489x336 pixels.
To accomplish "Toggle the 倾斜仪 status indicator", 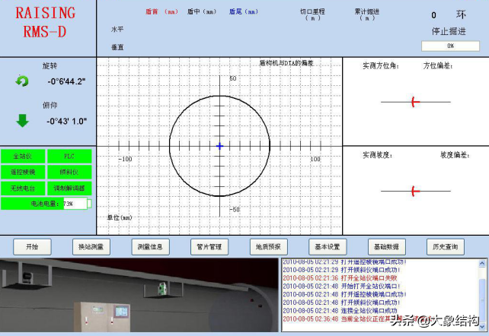I will coord(69,172).
